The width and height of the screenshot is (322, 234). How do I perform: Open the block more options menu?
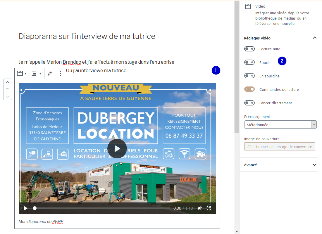[x=60, y=74]
